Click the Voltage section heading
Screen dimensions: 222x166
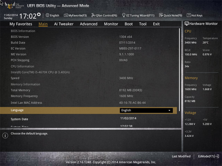190,113
